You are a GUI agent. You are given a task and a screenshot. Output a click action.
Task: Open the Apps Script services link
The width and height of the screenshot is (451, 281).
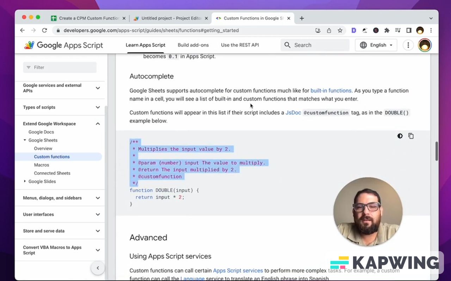click(x=238, y=271)
